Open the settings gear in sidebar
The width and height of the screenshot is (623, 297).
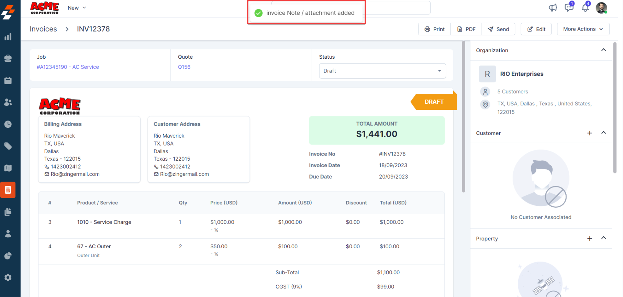(x=8, y=277)
